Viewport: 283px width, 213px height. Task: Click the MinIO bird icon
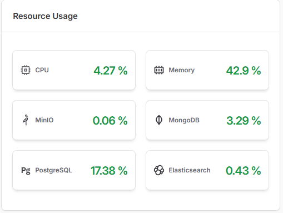[x=26, y=120]
